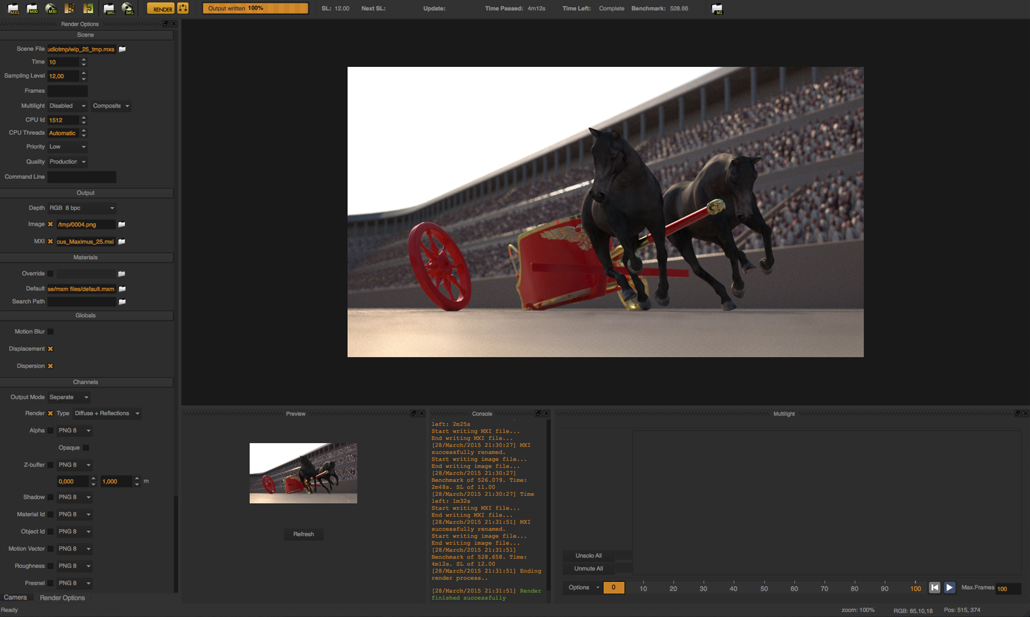Jump to frame 50 on timeline
The image size is (1030, 617).
click(x=764, y=588)
